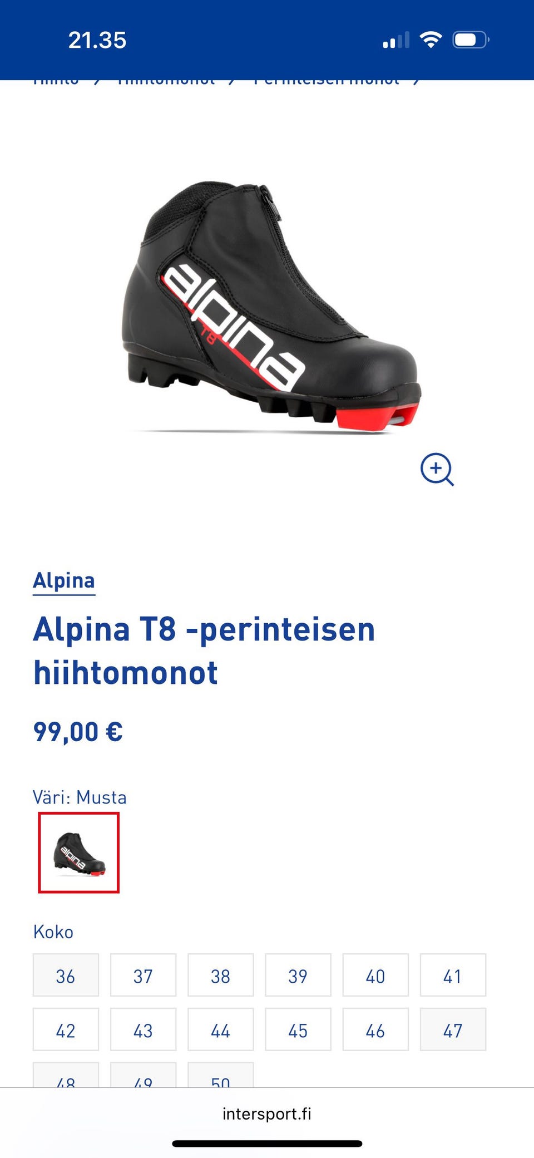Pick size 40 option
The width and height of the screenshot is (534, 1158).
pyautogui.click(x=375, y=975)
